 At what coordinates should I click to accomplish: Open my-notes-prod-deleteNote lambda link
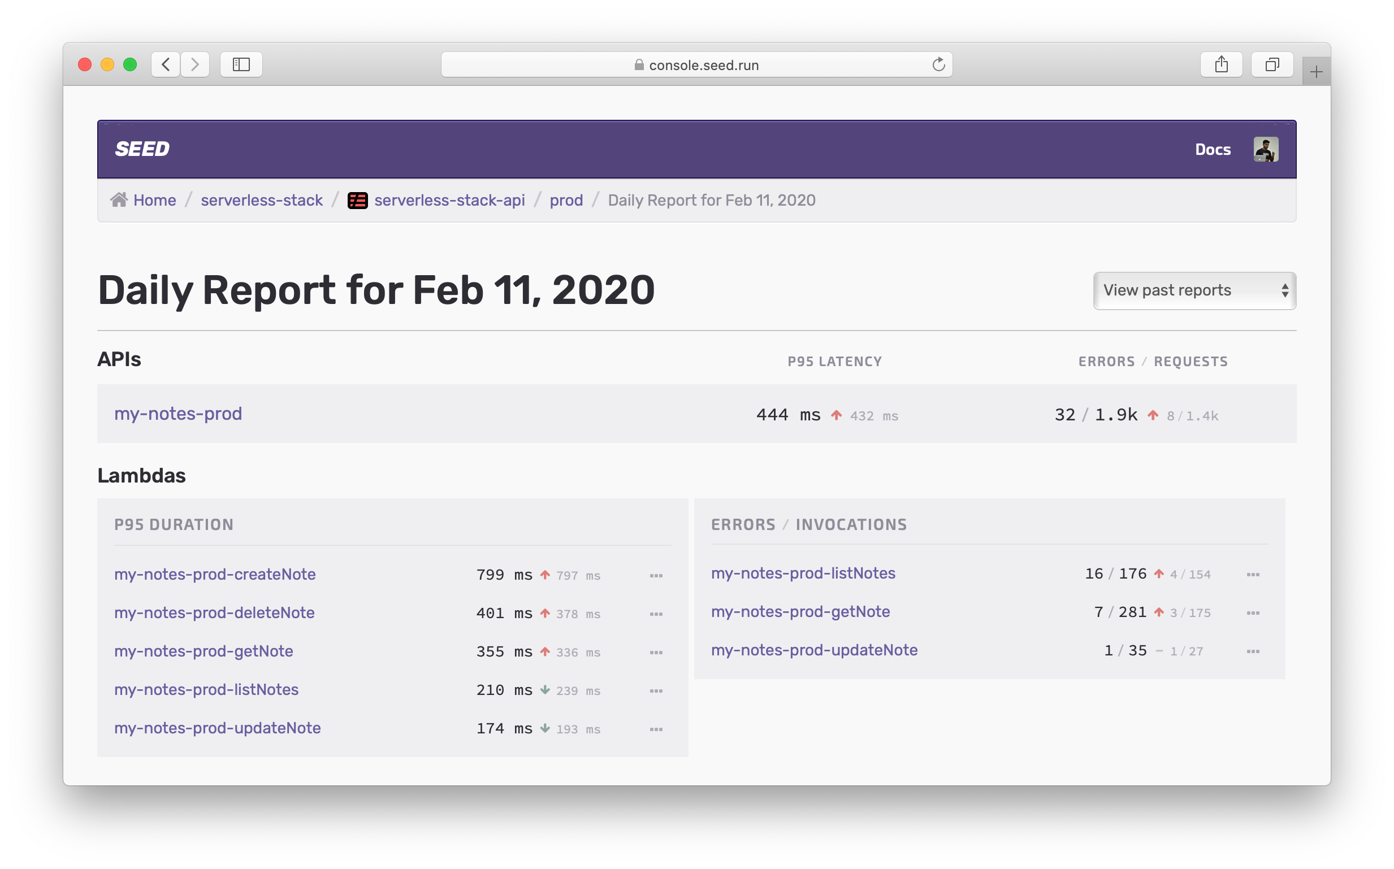point(214,612)
